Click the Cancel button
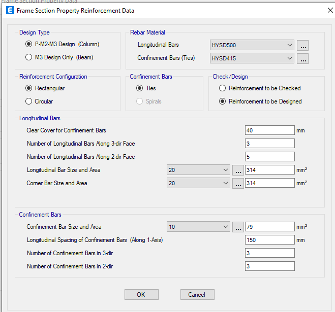335x312 pixels. pyautogui.click(x=197, y=295)
